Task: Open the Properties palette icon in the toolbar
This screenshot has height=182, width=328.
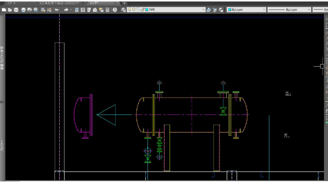Action: click(x=77, y=10)
